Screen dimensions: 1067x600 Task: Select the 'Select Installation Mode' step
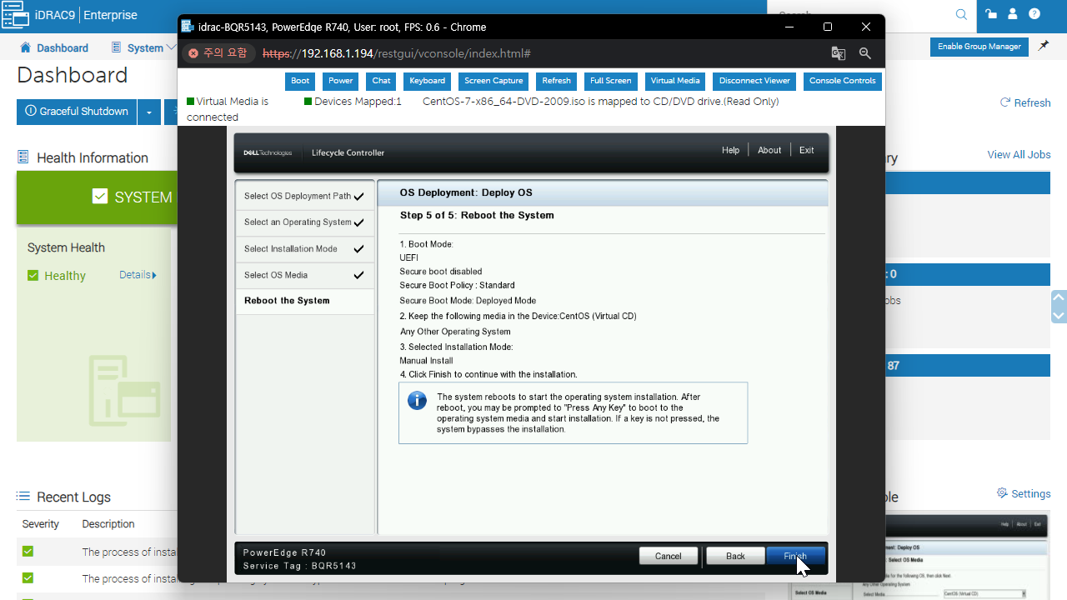tap(304, 249)
